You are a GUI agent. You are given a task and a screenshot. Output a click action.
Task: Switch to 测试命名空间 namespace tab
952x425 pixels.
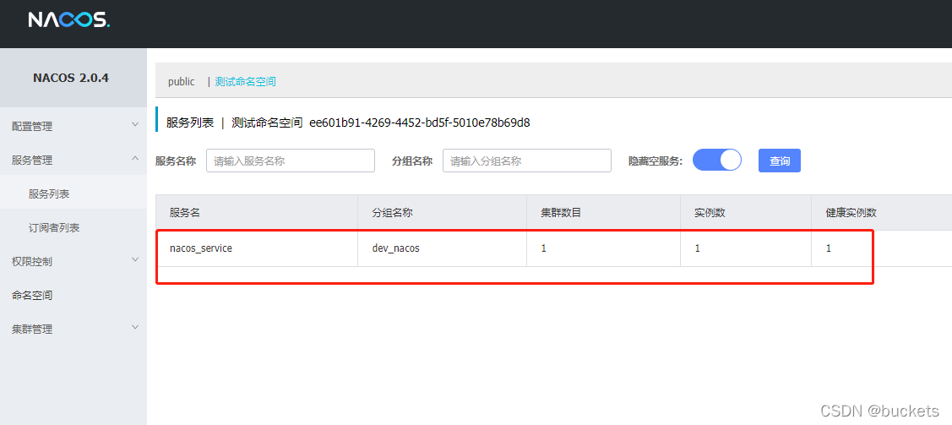click(x=245, y=81)
